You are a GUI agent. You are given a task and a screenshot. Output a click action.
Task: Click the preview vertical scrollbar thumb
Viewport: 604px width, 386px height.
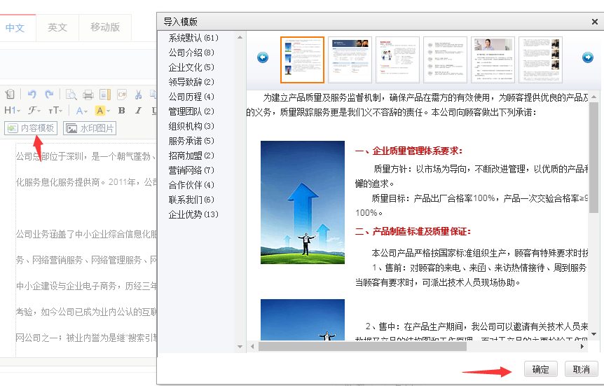pyautogui.click(x=593, y=157)
